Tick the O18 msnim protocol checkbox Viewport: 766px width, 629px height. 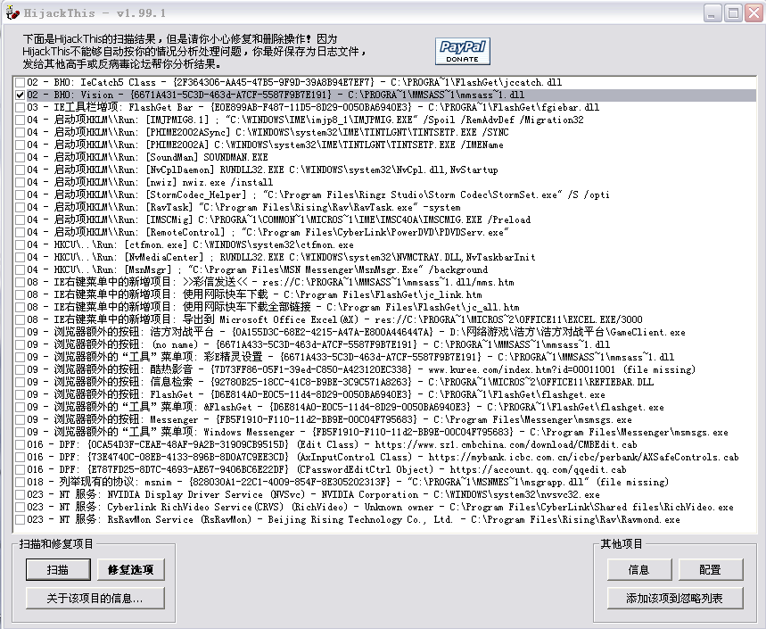click(20, 482)
